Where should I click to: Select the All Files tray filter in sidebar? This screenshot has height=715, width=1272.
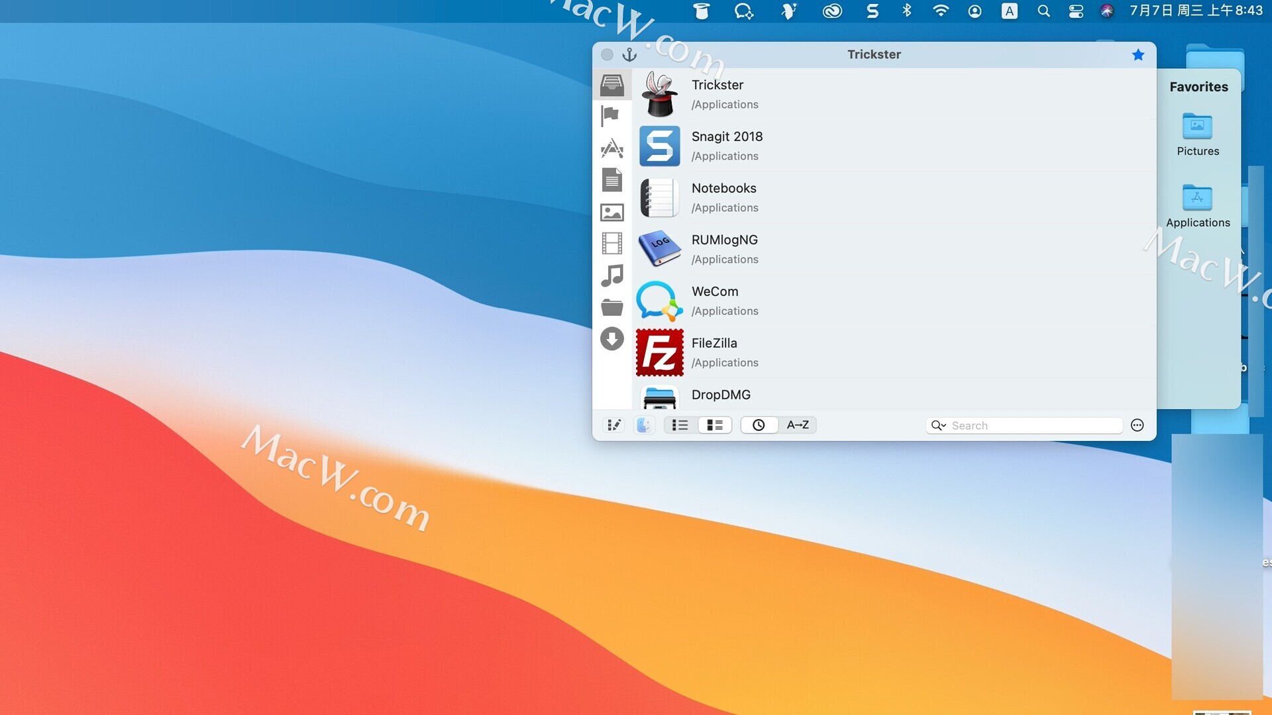coord(612,85)
